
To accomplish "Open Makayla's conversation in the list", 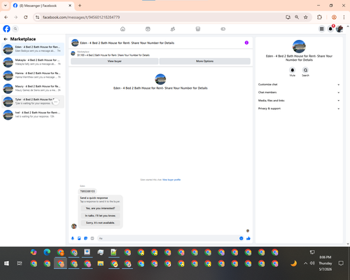I will tap(33, 62).
